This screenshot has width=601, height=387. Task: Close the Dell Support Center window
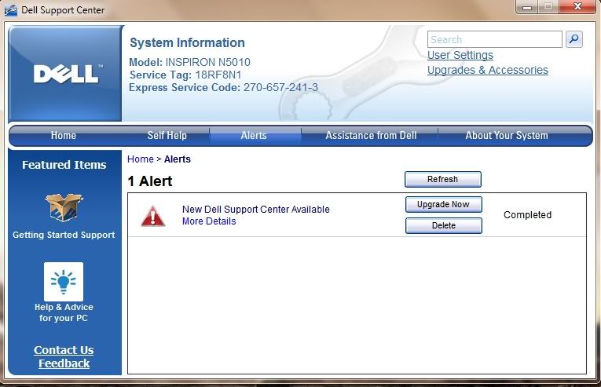pos(577,6)
